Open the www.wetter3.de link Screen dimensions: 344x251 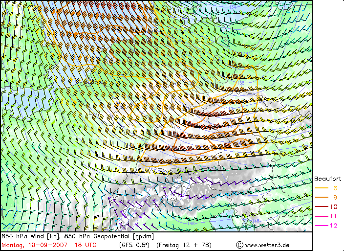[x=267, y=245]
